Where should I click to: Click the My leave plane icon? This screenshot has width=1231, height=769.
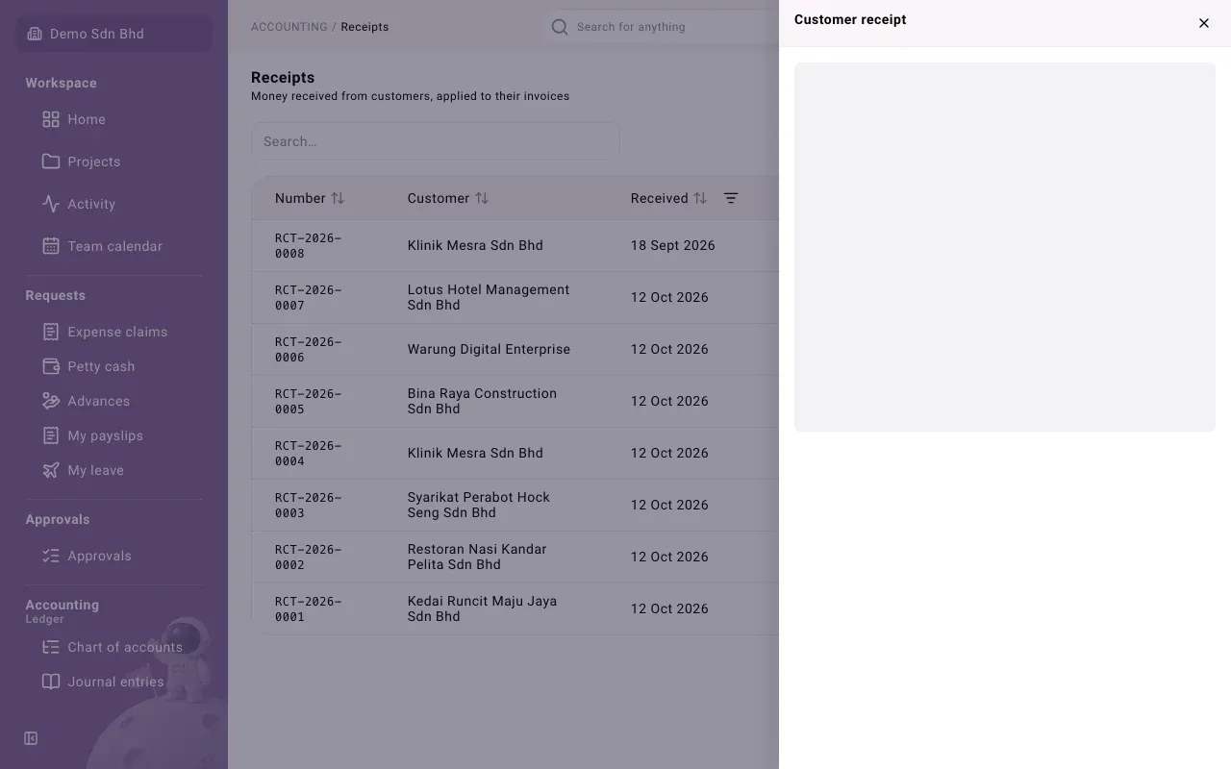click(x=51, y=470)
